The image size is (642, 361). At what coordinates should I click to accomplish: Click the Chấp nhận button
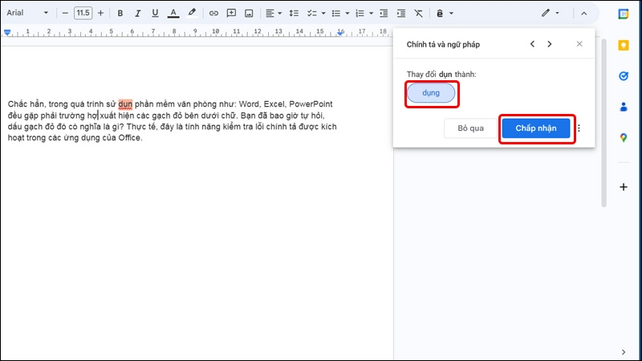[536, 128]
